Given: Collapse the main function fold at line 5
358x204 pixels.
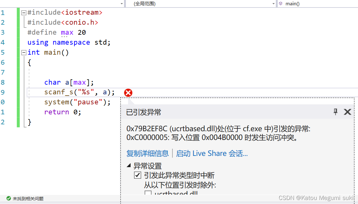Looking at the screenshot, I should [x=23, y=52].
